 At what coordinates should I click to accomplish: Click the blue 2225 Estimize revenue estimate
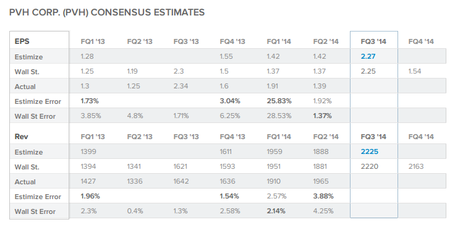pyautogui.click(x=370, y=151)
